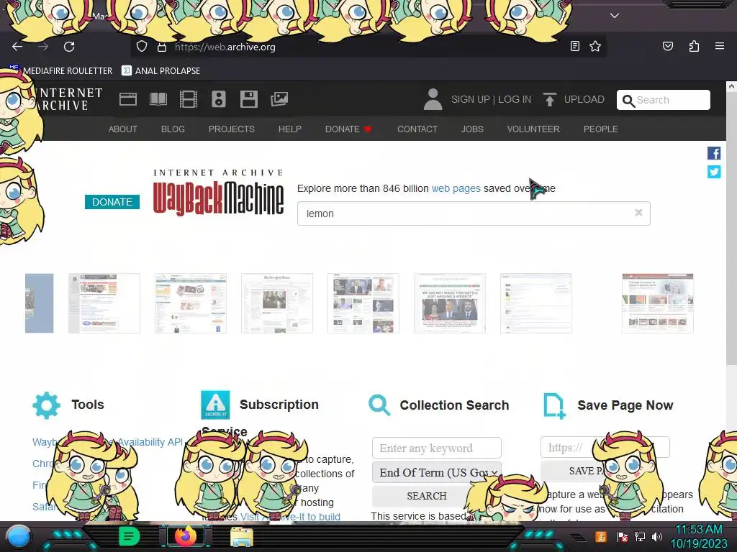
Task: Switch to Firefox in taskbar
Action: point(185,536)
